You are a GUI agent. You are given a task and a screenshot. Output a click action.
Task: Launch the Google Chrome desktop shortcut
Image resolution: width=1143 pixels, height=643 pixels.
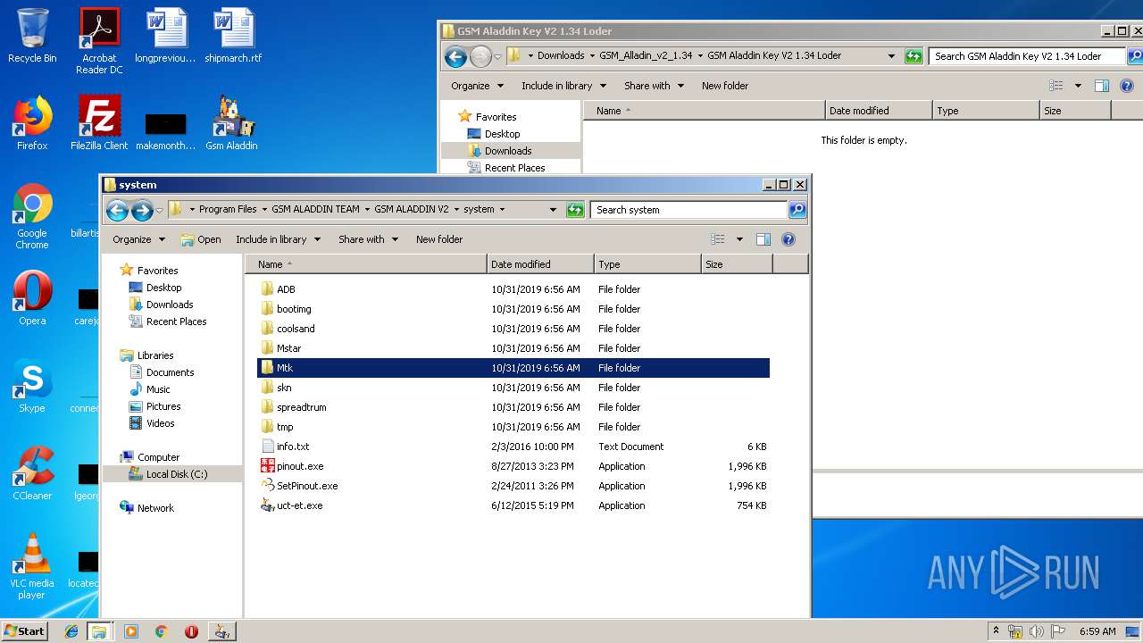[32, 216]
